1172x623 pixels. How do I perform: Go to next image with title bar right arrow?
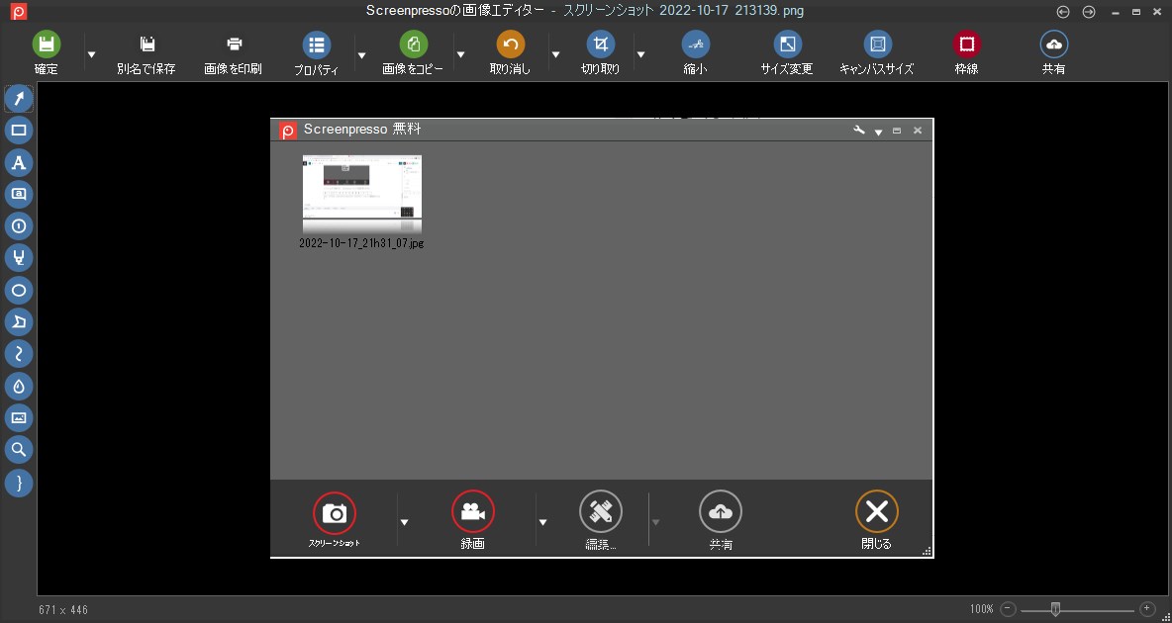(1089, 11)
